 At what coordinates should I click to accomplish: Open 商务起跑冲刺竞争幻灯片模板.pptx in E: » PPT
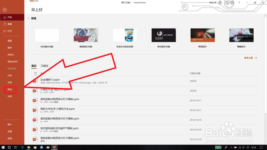(x=144, y=120)
